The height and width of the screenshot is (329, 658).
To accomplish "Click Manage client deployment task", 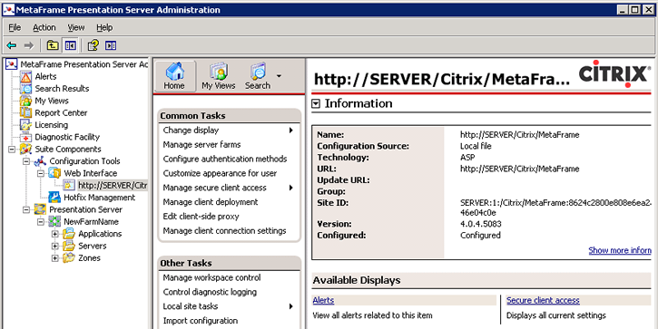I will (x=211, y=202).
